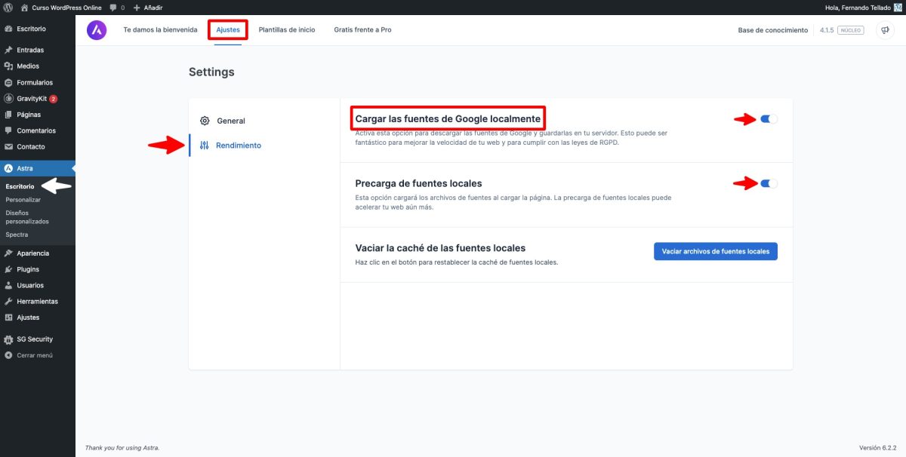The height and width of the screenshot is (457, 906).
Task: Select Medios in the sidebar
Action: coord(30,66)
